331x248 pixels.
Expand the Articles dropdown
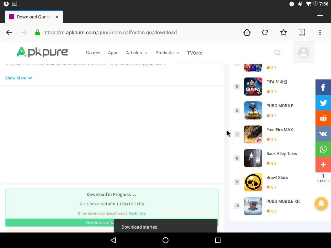(x=137, y=53)
